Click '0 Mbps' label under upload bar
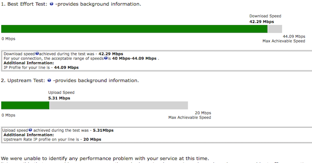The height and width of the screenshot is (163, 312). 9,115
